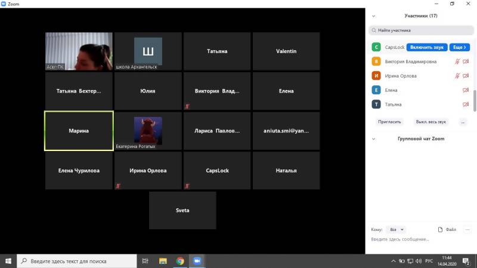Open Chrome from the taskbar

pos(180,261)
